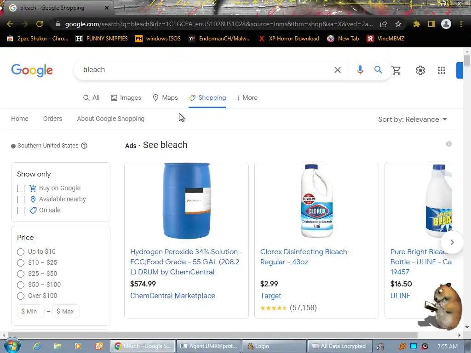Select price Over $100
Screen dimensions: 471x353
click(21, 296)
